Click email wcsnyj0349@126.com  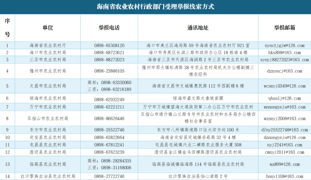pos(285,86)
